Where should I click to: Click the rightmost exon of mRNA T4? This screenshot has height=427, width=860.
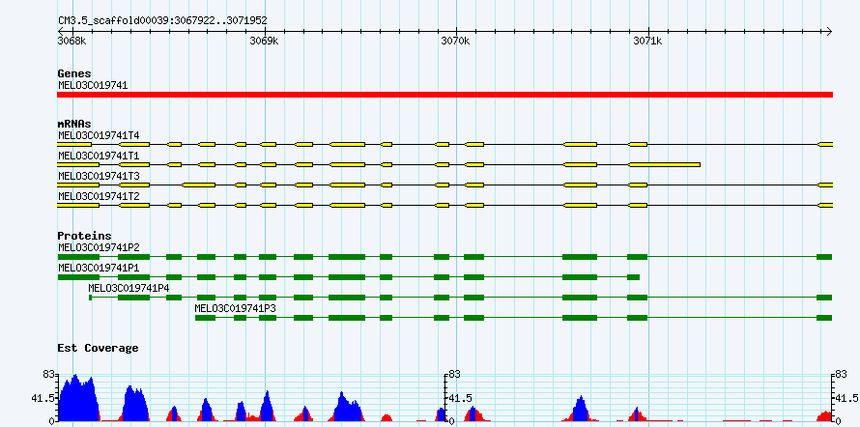click(x=825, y=144)
